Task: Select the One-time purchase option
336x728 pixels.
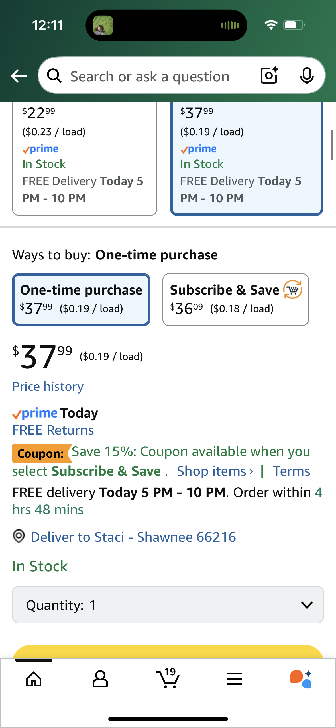Action: click(81, 299)
